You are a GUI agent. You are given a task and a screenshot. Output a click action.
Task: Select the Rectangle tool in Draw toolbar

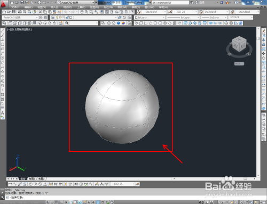point(3,49)
